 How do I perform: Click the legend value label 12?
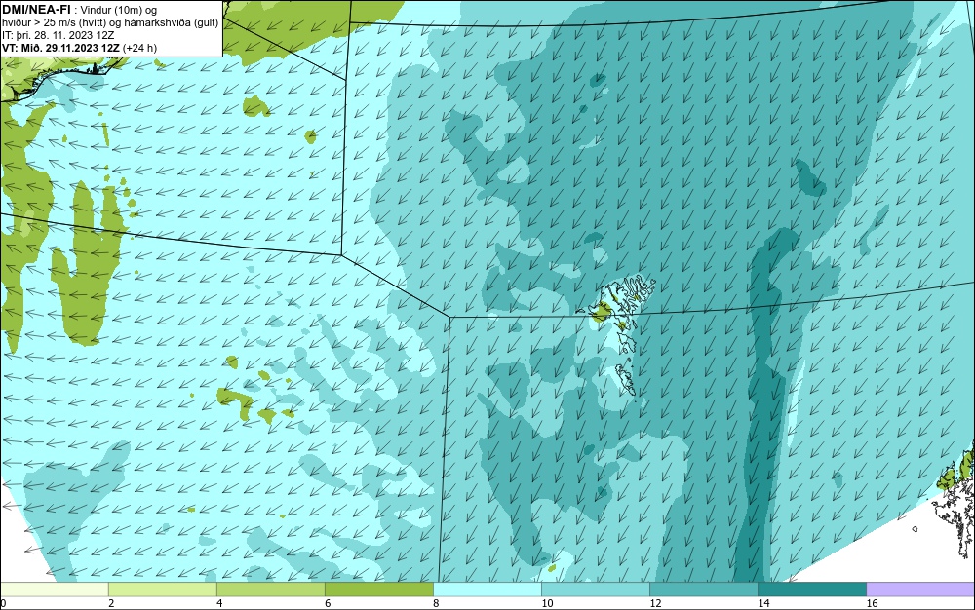(655, 603)
